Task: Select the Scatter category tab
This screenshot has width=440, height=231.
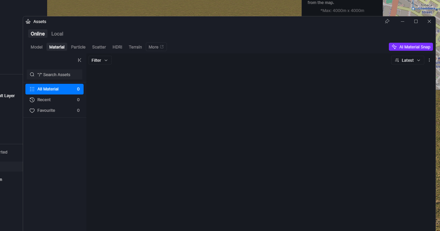Action: (99, 47)
